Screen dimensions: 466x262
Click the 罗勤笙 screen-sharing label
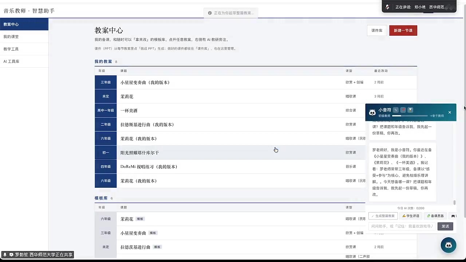[x=37, y=255]
